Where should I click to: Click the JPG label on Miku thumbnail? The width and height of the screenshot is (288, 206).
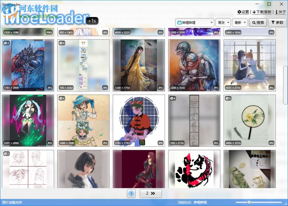tap(50, 143)
